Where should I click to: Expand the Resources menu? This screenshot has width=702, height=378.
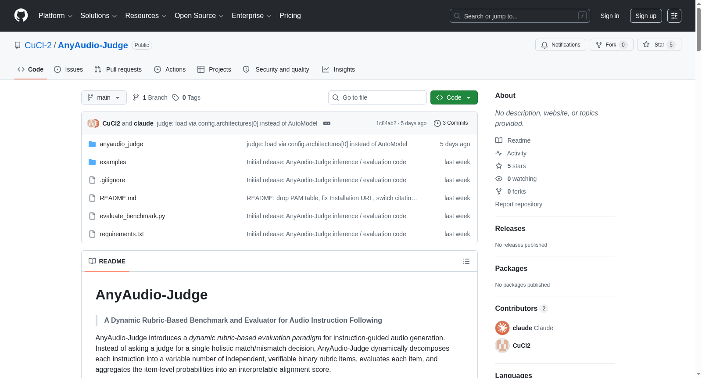click(x=146, y=16)
